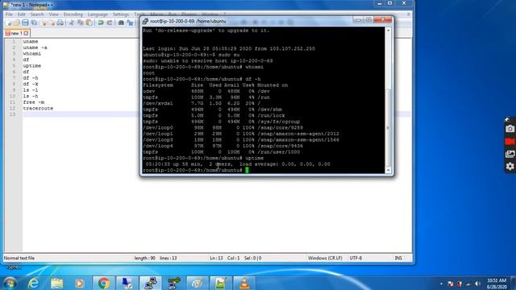Open Windows Media Player from the taskbar
This screenshot has height=290, width=516.
[79, 283]
